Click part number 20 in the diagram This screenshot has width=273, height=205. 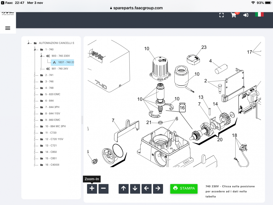click(220, 140)
